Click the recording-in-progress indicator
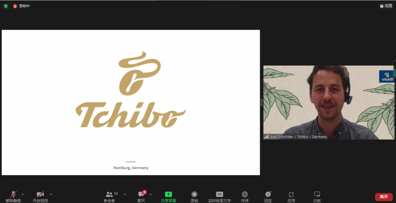Image resolution: width=396 pixels, height=203 pixels. (21, 6)
